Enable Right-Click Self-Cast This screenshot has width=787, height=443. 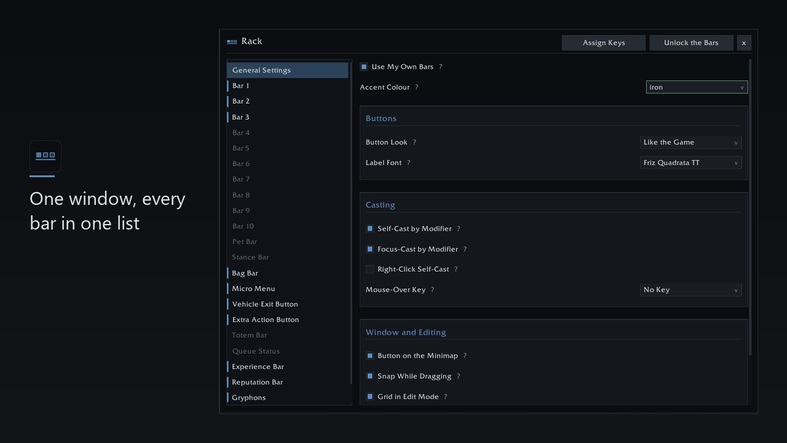tap(370, 269)
